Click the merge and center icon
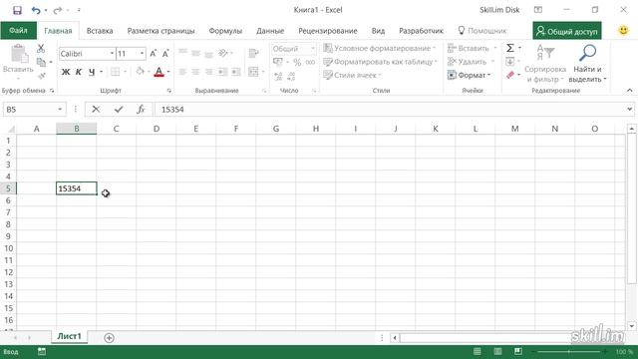The image size is (638, 359). [x=253, y=72]
